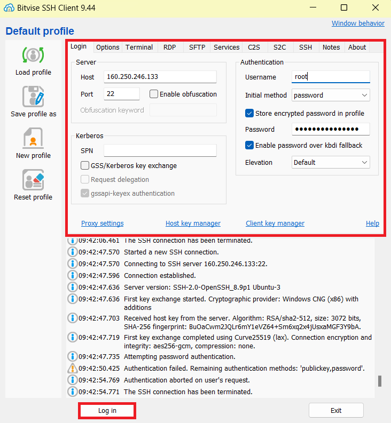Screen dimensions: 391x423
Task: Toggle the Request delegation checkbox
Action: click(85, 179)
